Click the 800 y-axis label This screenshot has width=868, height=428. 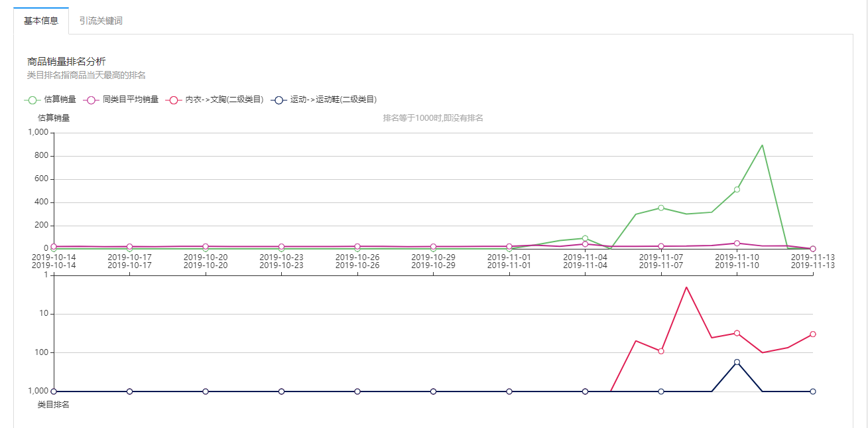point(43,156)
